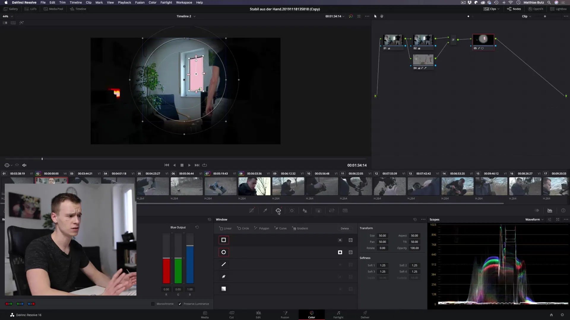
Task: Click the viewer scrubber playhead bar
Action: (42, 159)
